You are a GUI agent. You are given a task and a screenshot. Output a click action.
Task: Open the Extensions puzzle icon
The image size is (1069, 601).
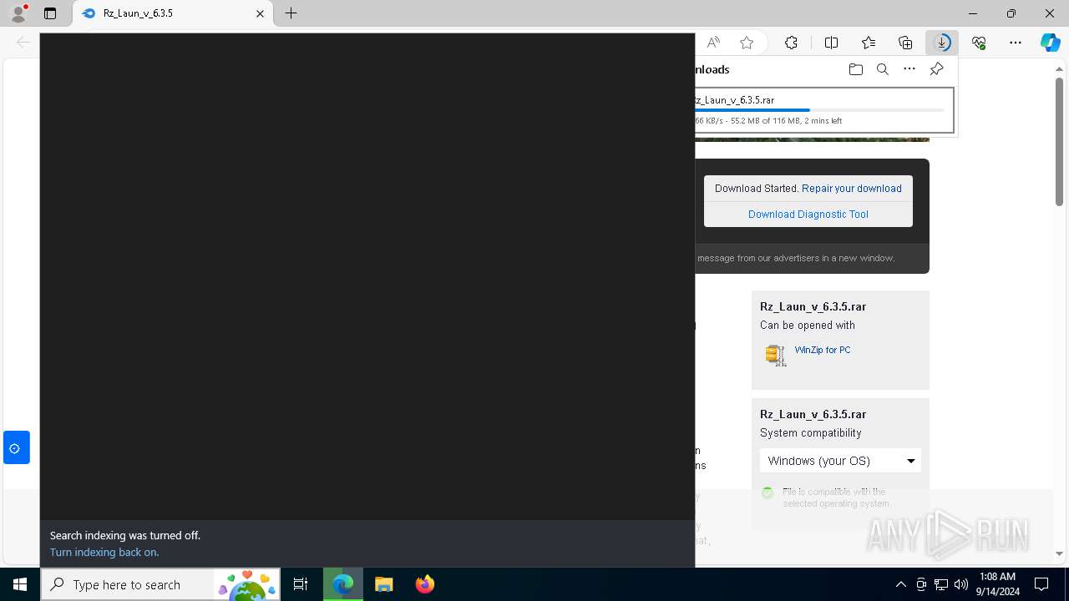click(791, 43)
